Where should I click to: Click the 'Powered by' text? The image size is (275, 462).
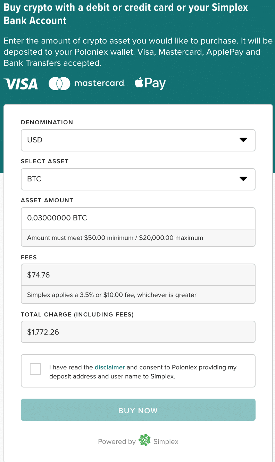tap(117, 442)
